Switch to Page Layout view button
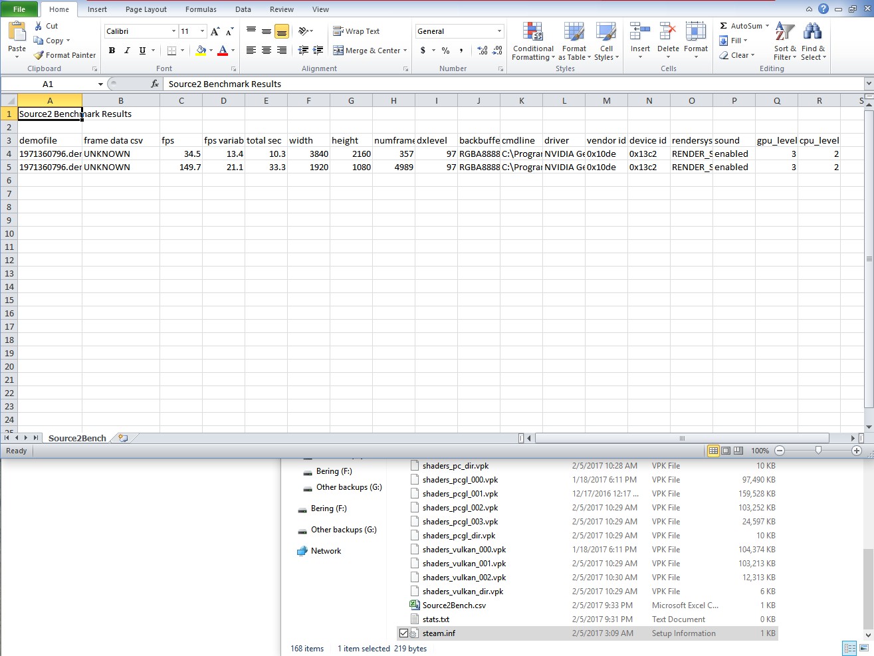Viewport: 874px width, 656px height. click(726, 451)
